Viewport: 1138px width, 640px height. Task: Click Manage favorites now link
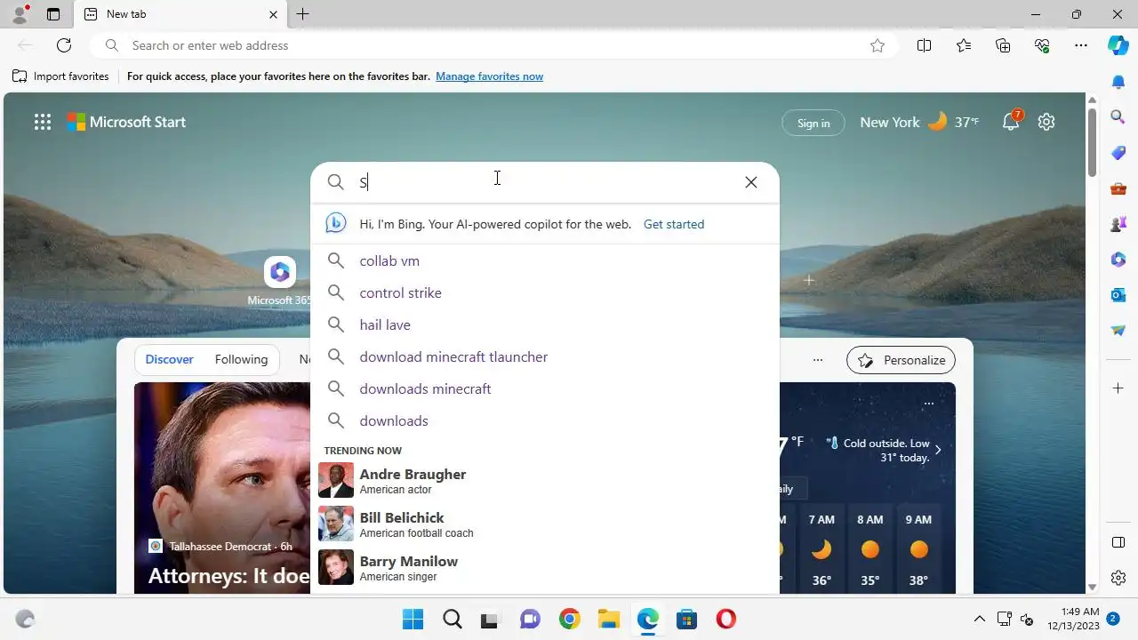(x=489, y=76)
